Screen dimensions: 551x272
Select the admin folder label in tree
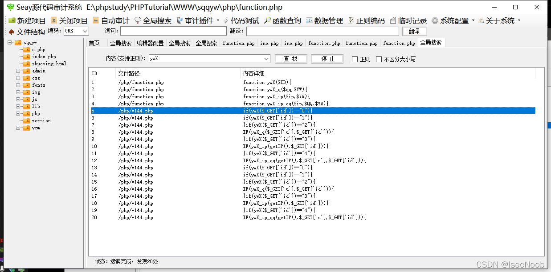tap(39, 71)
